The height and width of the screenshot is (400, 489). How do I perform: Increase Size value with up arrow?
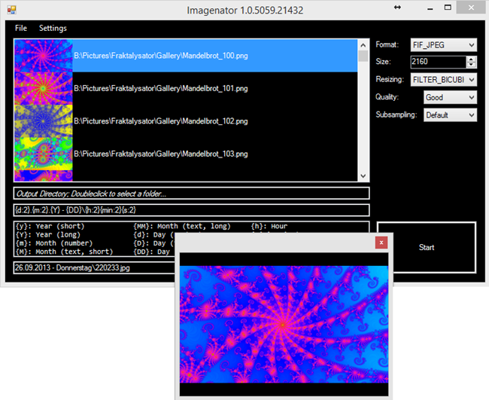point(471,59)
